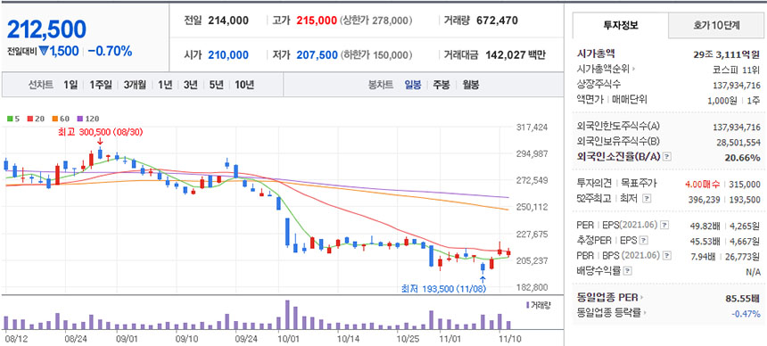Click the 동일업종 PER value 85.55배
Image resolution: width=767 pixels, height=346 pixels.
[744, 298]
